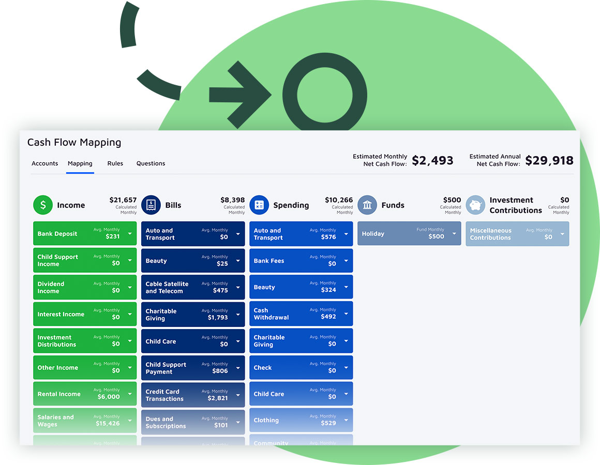Open the Cash Withdrawal dropdown arrow

[x=347, y=314]
